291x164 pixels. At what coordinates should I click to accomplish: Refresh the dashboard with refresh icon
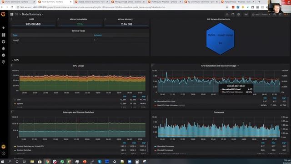[x=280, y=14]
